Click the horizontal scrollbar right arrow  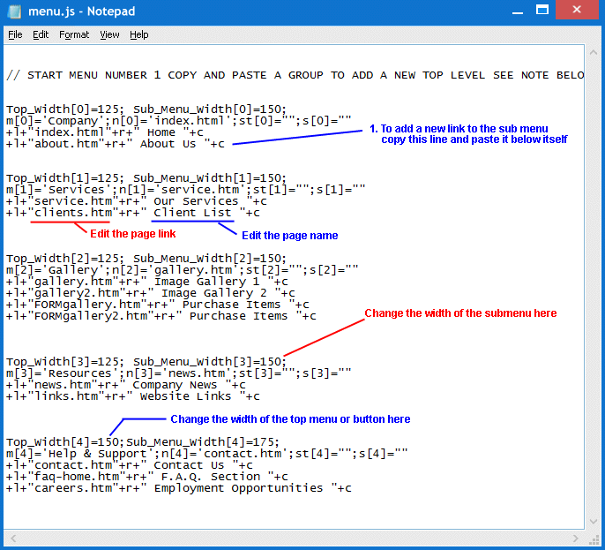(578, 536)
